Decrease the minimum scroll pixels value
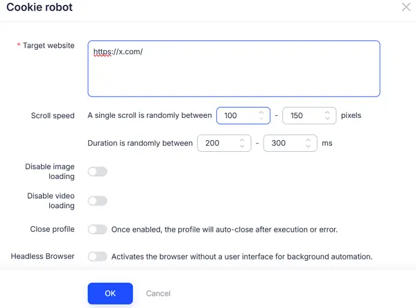Viewport: 416px width, 308px height. click(261, 119)
